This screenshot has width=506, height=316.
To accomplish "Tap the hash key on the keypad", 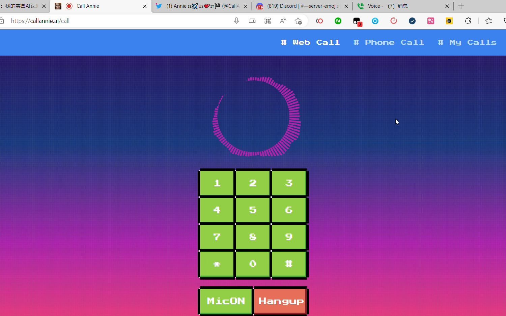I will click(289, 264).
